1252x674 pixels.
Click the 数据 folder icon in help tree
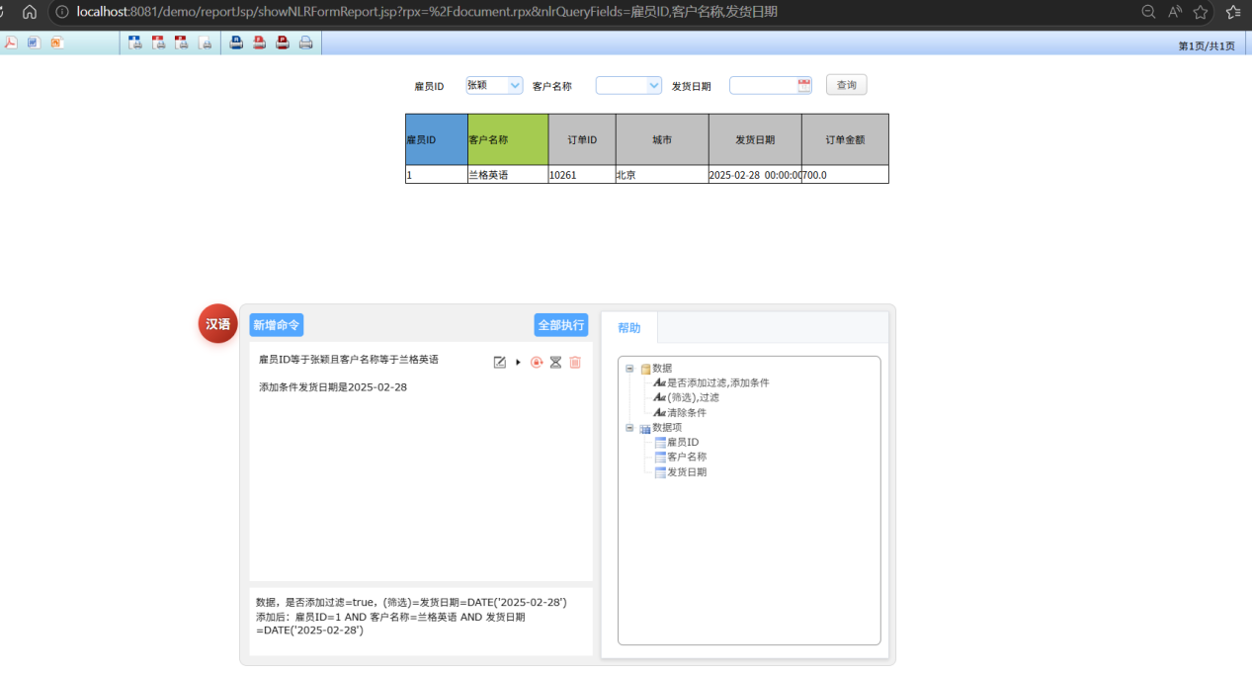click(645, 369)
